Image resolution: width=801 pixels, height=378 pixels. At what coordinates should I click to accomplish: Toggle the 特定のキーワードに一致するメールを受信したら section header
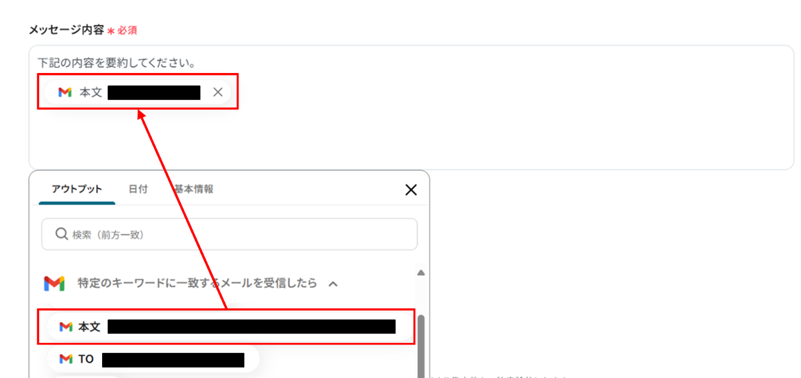[x=197, y=283]
